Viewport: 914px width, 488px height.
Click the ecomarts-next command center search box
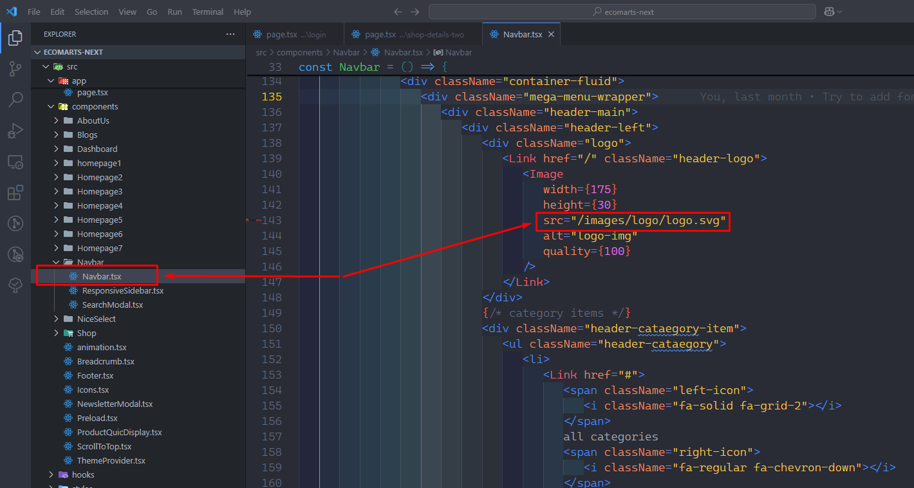622,12
